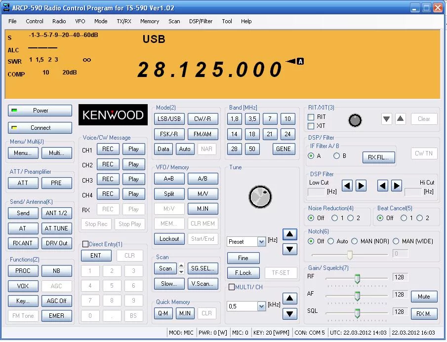This screenshot has width=447, height=342.
Task: Select the 28 MHz band button
Action: click(235, 149)
